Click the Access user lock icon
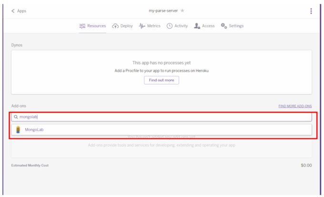This screenshot has height=197, width=324. pyautogui.click(x=197, y=26)
